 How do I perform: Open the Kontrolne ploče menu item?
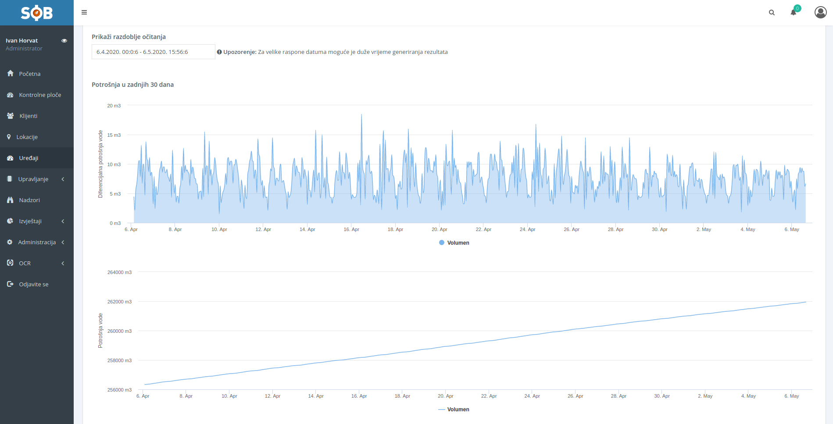click(40, 95)
